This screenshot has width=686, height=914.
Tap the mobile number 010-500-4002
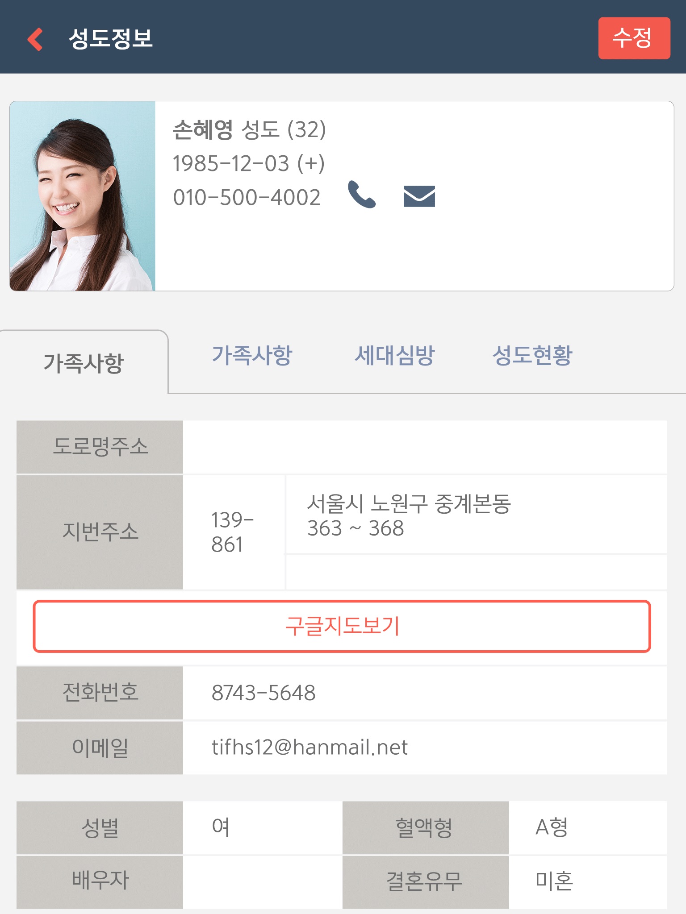[x=247, y=197]
